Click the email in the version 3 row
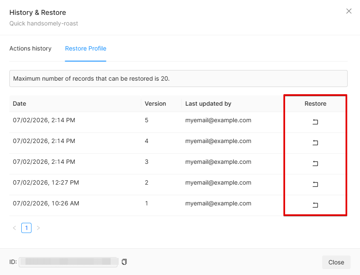This screenshot has width=360, height=275. click(218, 162)
